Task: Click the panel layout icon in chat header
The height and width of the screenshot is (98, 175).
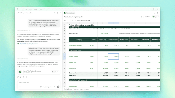Action: click(x=60, y=13)
